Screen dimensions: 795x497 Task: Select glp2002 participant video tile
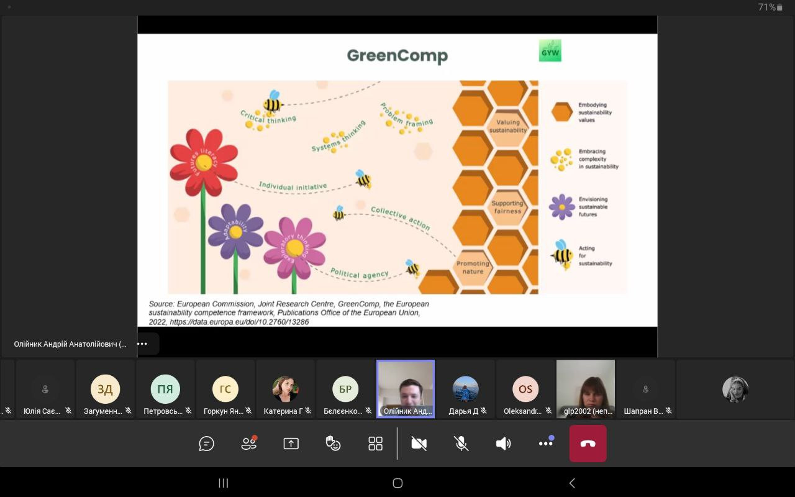586,389
